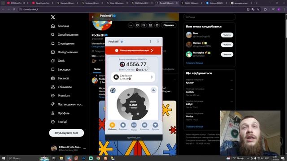Click Показати більше under suggestions

coord(194,63)
